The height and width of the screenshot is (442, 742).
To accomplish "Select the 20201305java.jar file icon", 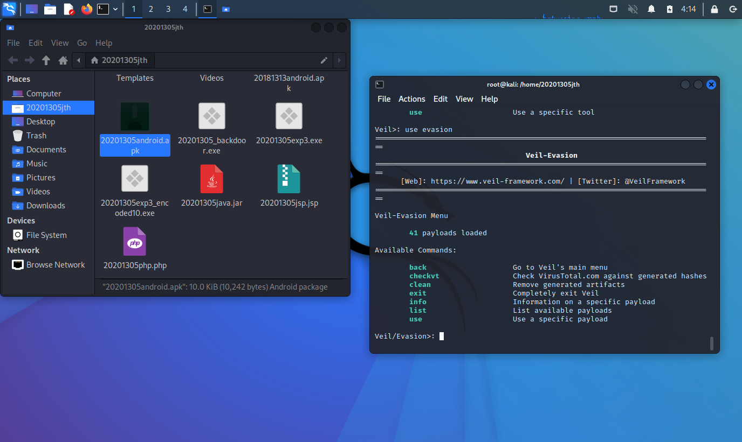I will click(x=212, y=179).
